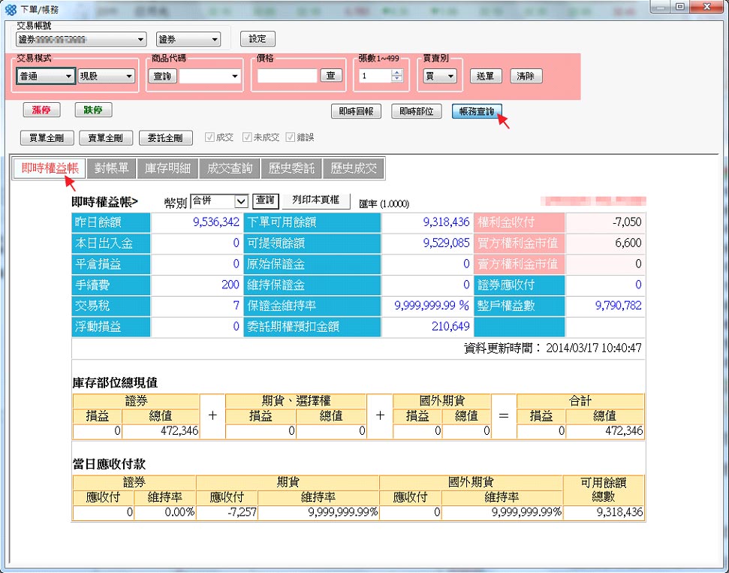Switch to the 對帳單 tab
This screenshot has height=573, width=729.
point(112,168)
